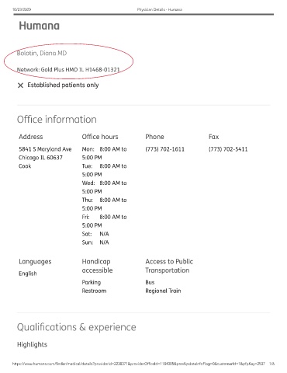Select physician name Bolotin, Diana MD

coord(42,53)
